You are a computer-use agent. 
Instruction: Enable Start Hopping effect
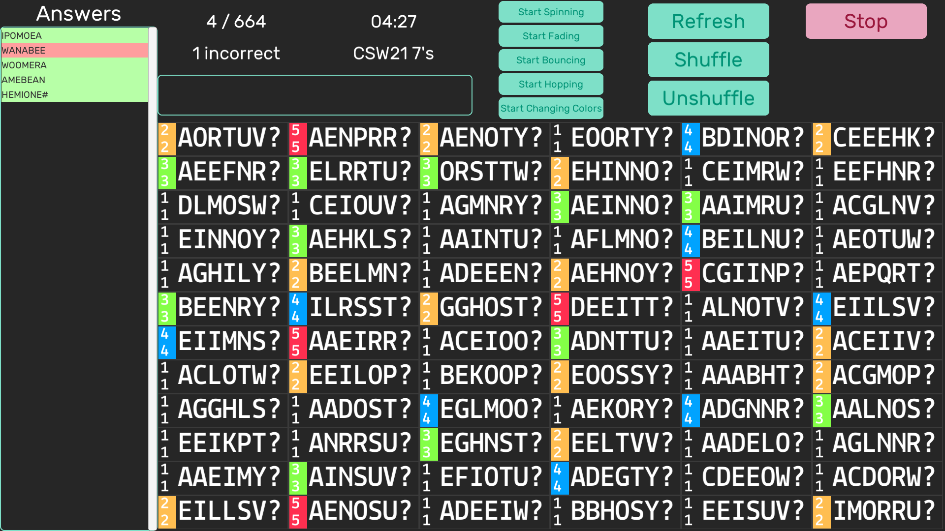(551, 84)
